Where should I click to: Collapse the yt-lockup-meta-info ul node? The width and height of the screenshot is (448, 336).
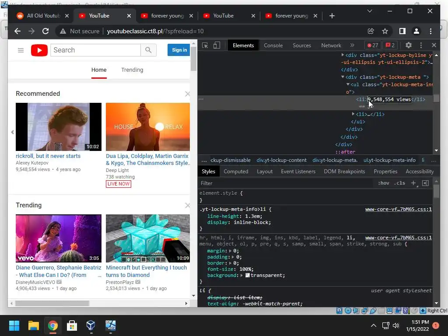(x=348, y=84)
